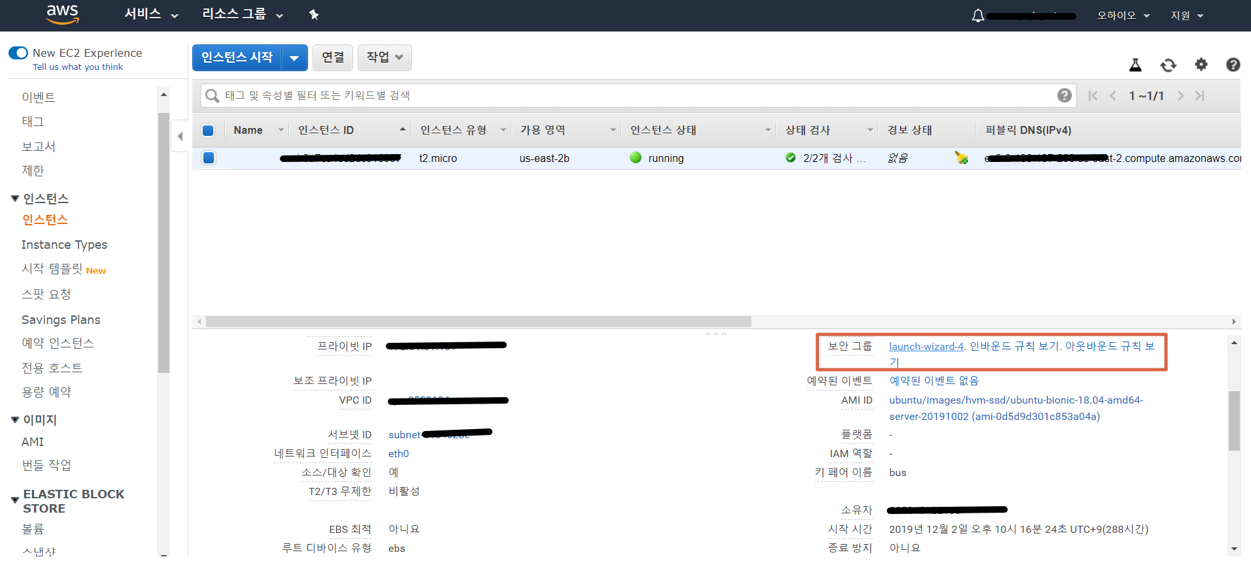Open 태그 in the sidebar
The image size is (1251, 561).
point(33,121)
